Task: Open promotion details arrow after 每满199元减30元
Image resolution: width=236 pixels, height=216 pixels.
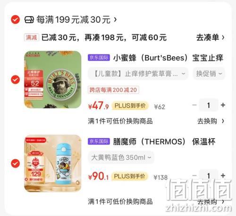Action: point(115,19)
